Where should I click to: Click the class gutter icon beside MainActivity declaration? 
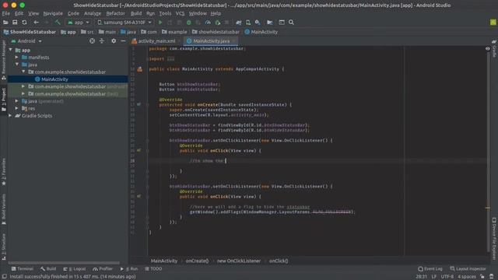tap(140, 69)
